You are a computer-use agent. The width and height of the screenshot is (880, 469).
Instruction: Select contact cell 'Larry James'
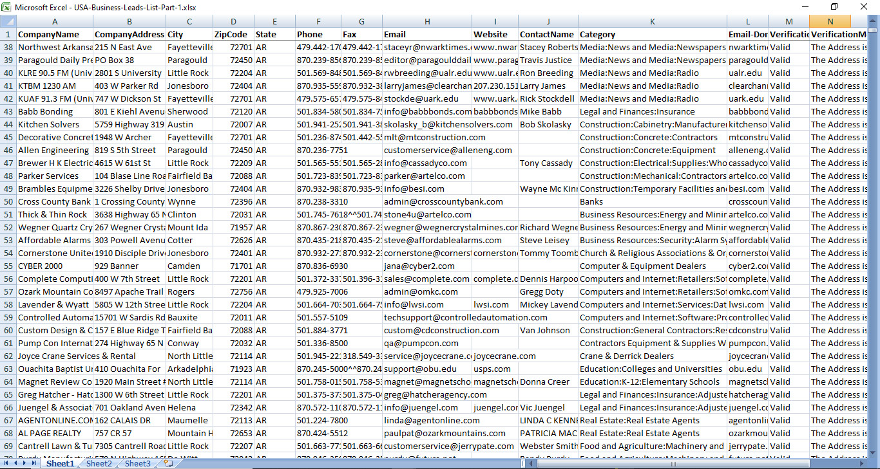548,86
